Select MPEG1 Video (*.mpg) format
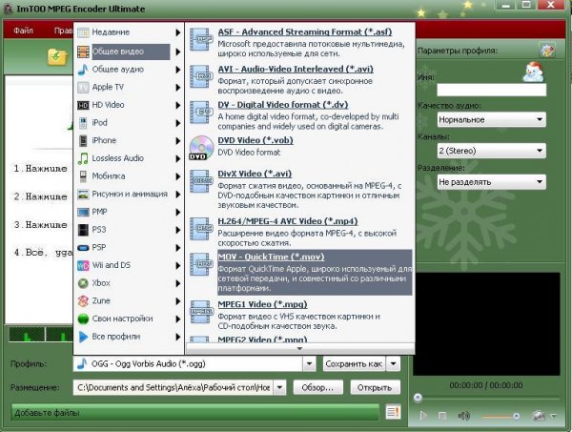 point(262,304)
